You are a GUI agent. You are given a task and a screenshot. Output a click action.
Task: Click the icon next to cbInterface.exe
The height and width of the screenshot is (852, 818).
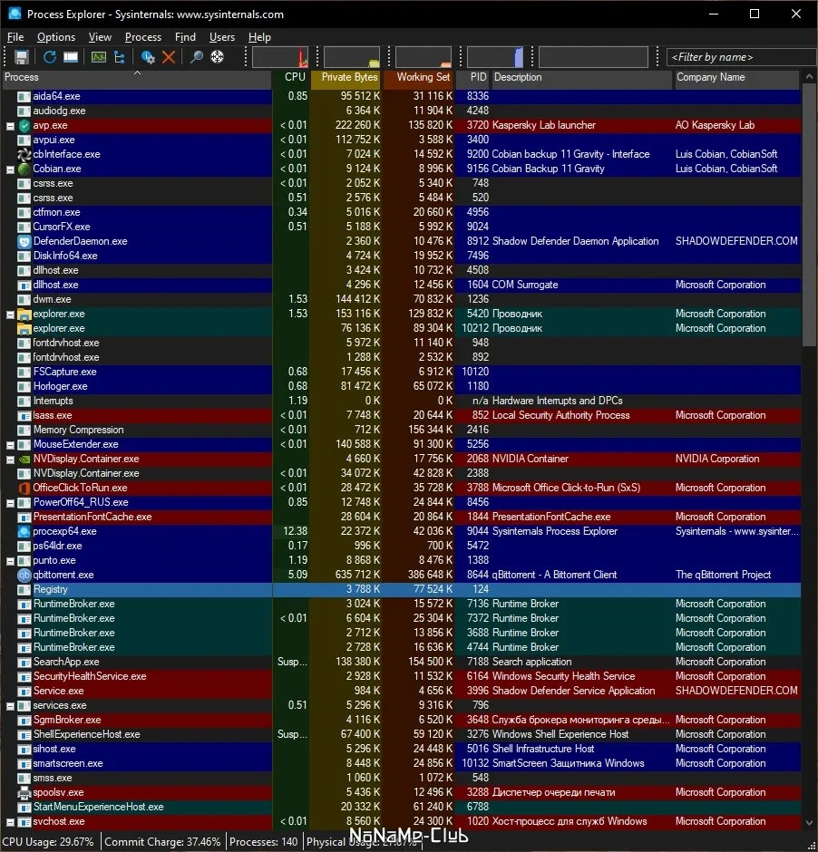tap(24, 154)
